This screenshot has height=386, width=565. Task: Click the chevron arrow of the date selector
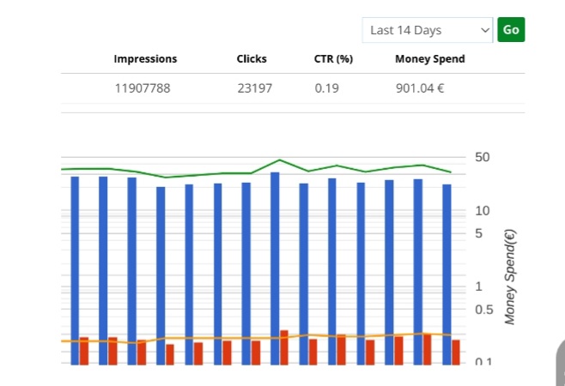click(x=483, y=30)
